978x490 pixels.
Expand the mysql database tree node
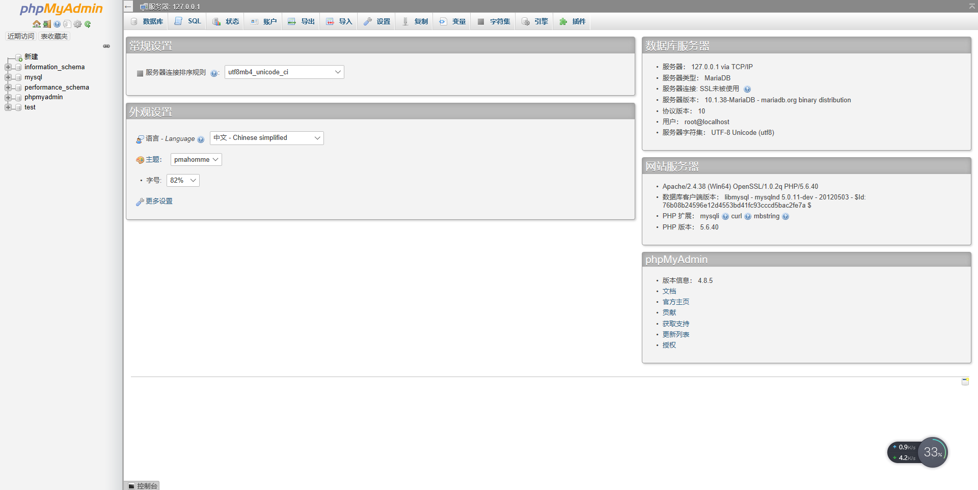point(7,77)
